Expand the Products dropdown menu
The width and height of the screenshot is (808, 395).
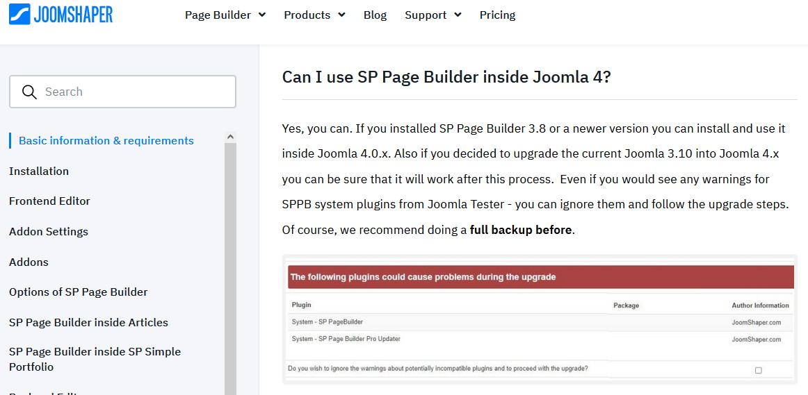(x=314, y=15)
